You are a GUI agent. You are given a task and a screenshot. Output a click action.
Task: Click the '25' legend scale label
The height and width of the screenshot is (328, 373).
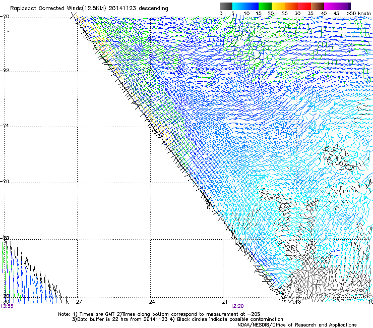285,14
